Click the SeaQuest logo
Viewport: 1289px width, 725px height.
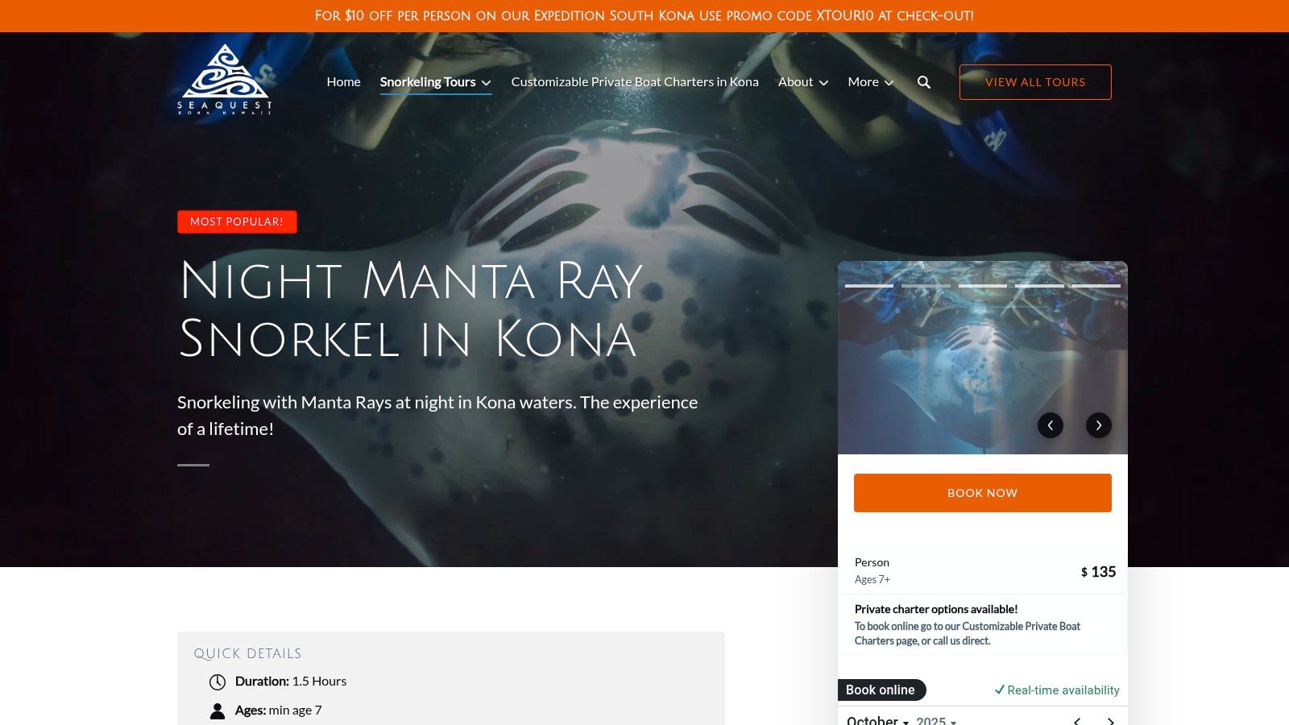pos(225,79)
